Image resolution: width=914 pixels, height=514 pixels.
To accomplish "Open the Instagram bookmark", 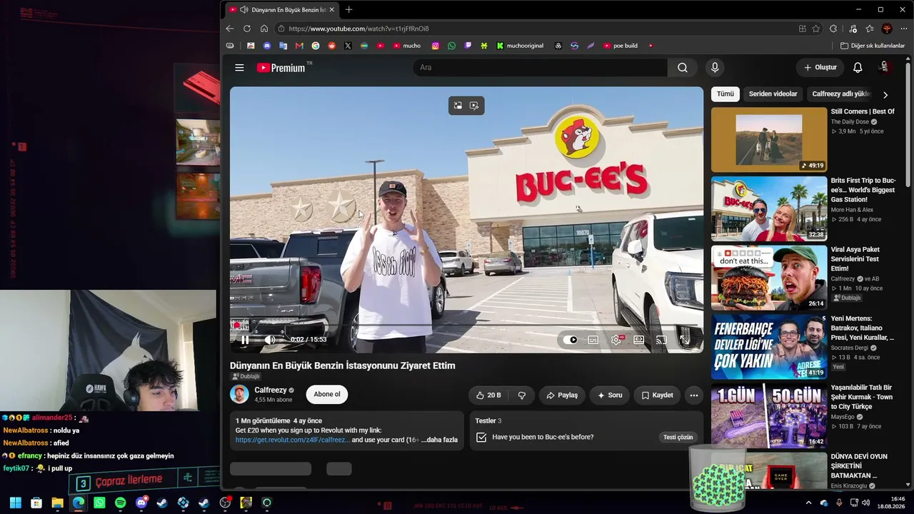I will [436, 46].
